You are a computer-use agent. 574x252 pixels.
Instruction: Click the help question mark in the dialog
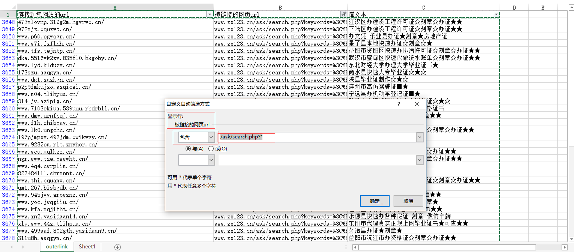tap(398, 104)
